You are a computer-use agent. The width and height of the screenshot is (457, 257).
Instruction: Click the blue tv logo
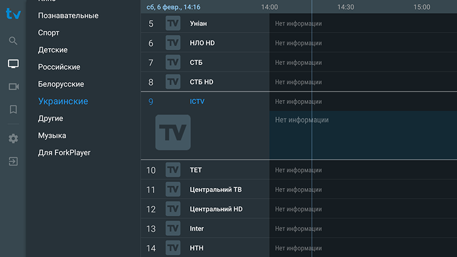(13, 13)
